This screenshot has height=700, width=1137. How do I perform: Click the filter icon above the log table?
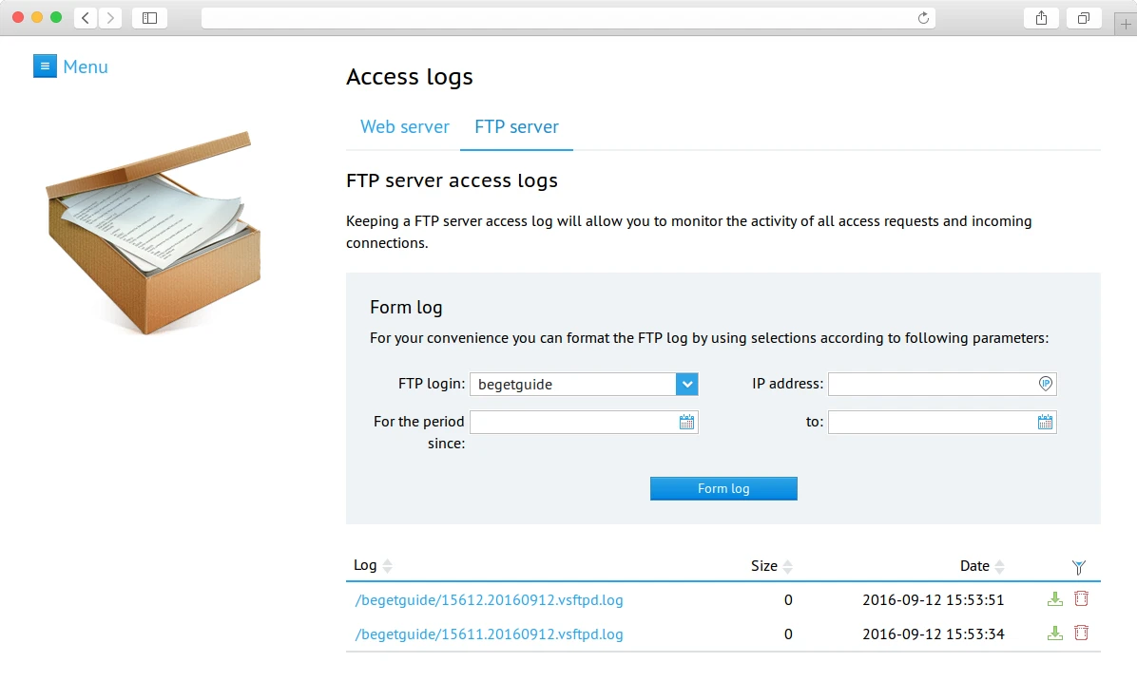click(x=1079, y=566)
